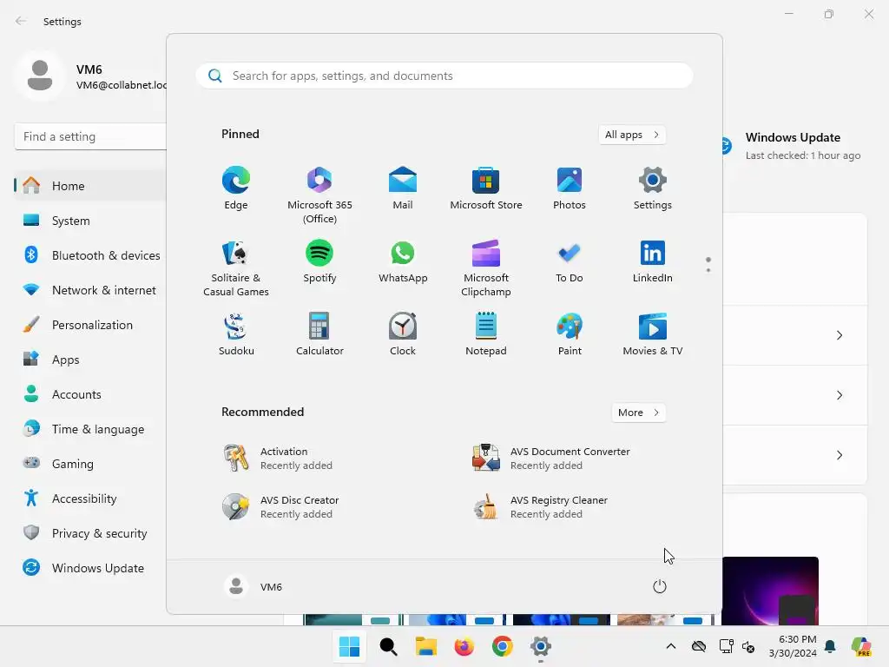Open File Explorer from taskbar
The height and width of the screenshot is (667, 889).
click(x=425, y=646)
